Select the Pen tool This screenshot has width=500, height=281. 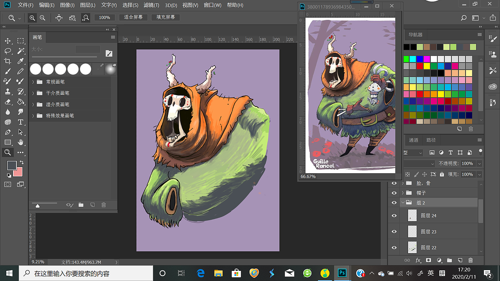[7, 132]
